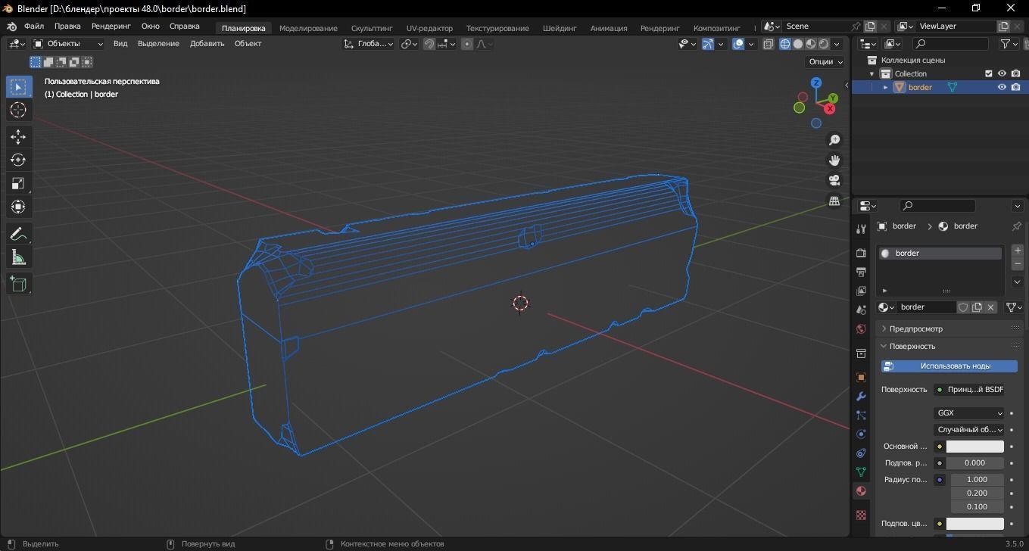Open the Annotate tool
The width and height of the screenshot is (1029, 551).
pyautogui.click(x=18, y=233)
